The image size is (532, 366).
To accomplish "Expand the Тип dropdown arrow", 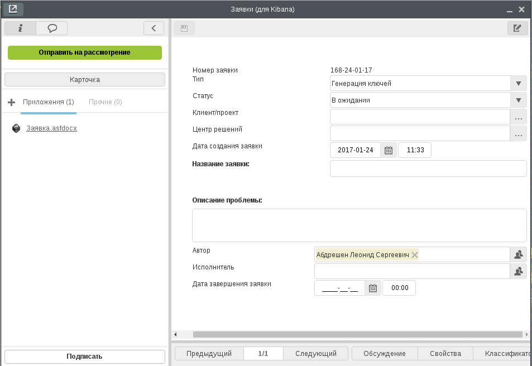I will 519,84.
